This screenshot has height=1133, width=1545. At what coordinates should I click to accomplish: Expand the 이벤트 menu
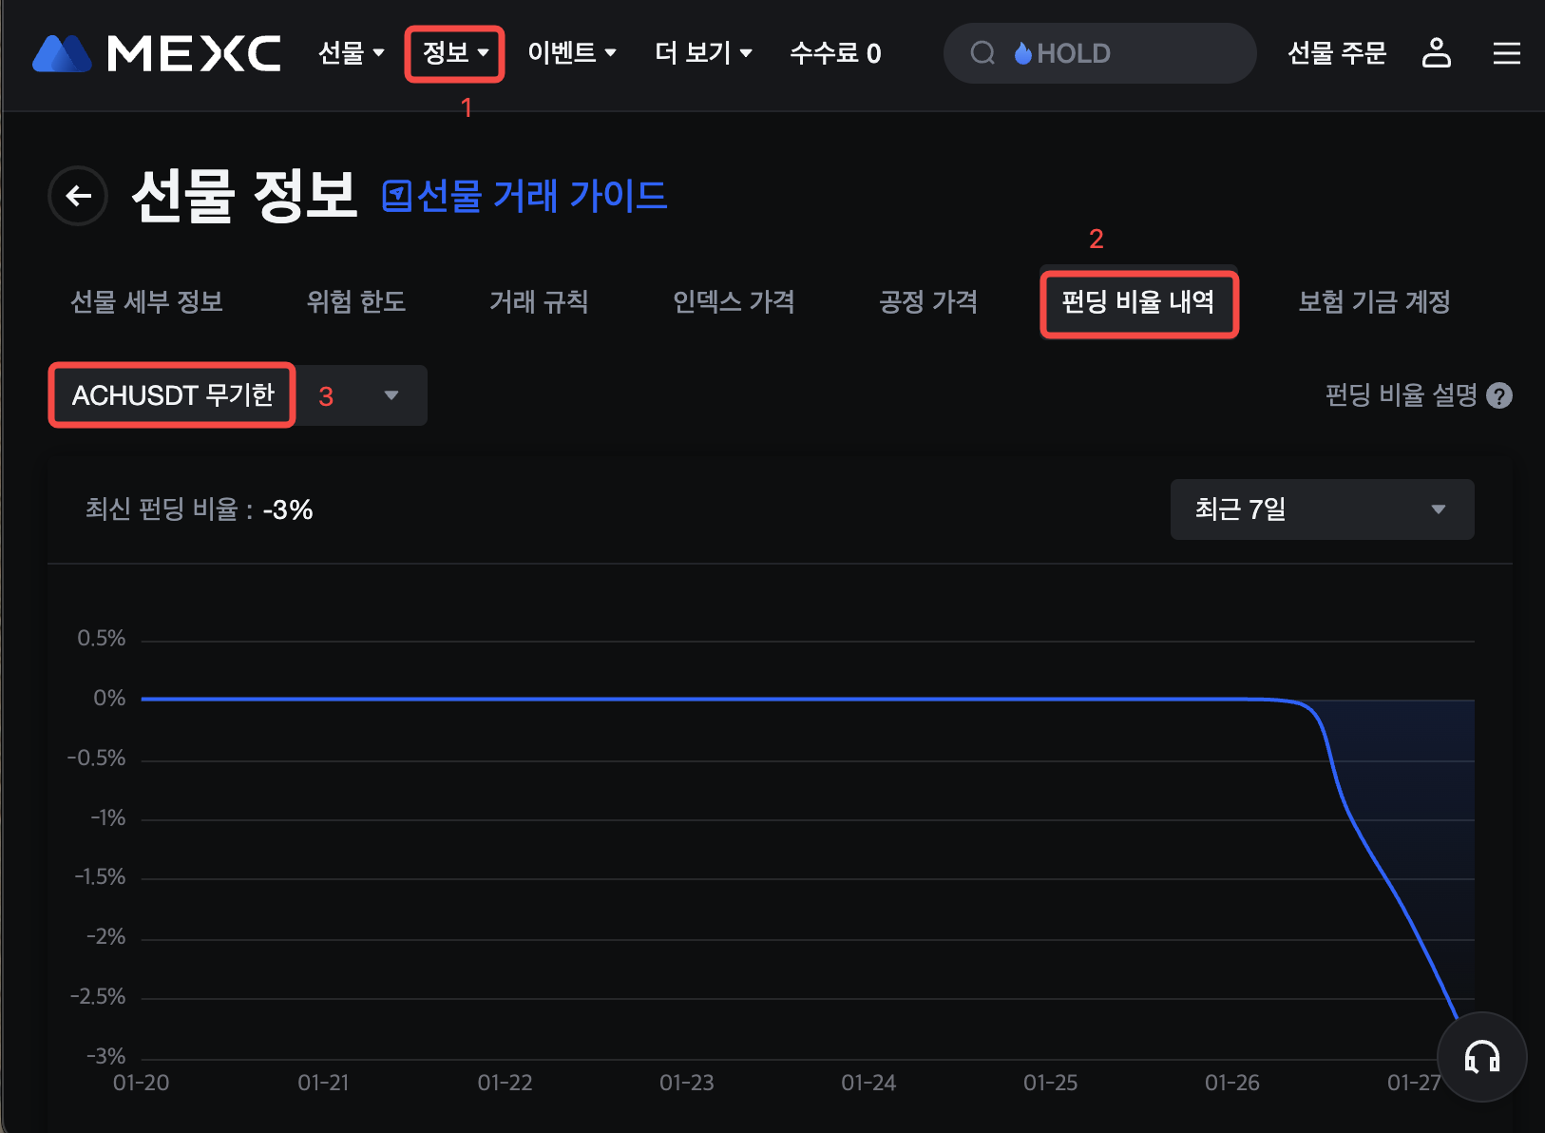click(x=571, y=53)
